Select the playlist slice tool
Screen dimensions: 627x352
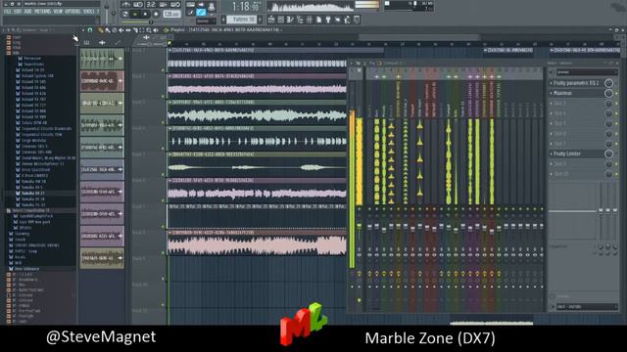[x=135, y=30]
